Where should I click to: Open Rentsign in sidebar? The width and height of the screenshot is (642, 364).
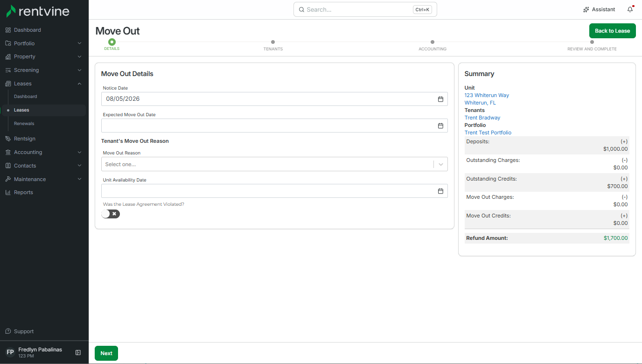(x=25, y=139)
